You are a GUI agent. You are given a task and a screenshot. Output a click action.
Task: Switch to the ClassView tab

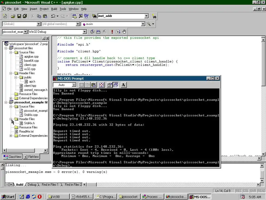tap(12, 157)
